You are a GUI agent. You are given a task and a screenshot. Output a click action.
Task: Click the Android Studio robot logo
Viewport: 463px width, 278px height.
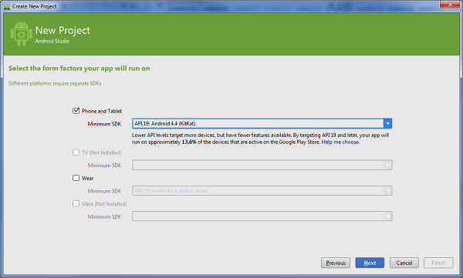22,34
